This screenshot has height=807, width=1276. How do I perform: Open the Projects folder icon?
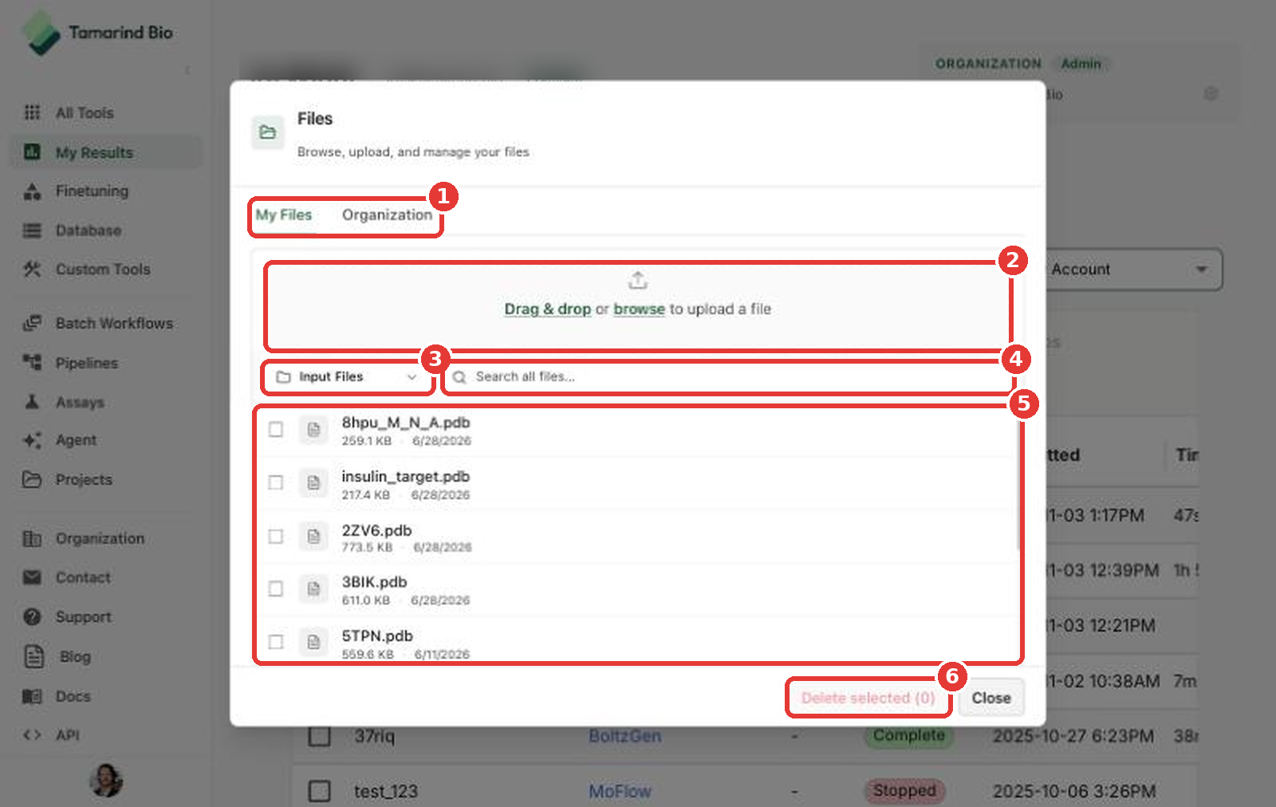32,479
